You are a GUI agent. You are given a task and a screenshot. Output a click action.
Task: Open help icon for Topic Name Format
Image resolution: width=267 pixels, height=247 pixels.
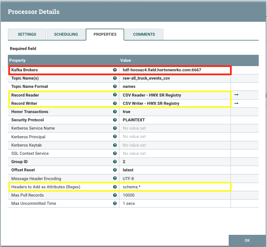click(x=115, y=87)
